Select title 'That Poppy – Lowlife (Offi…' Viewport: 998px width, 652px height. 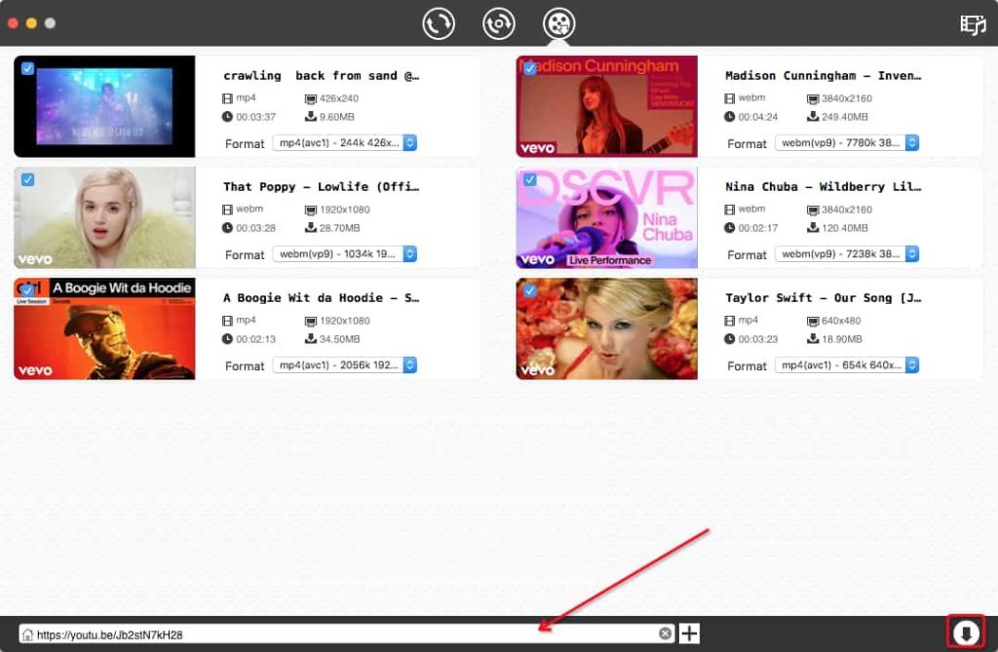pos(321,186)
